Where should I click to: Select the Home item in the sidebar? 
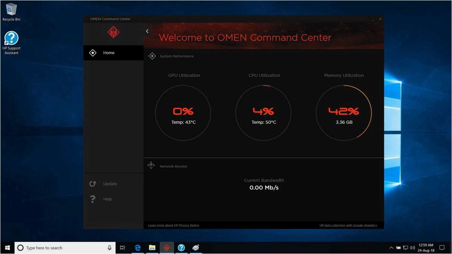(x=114, y=53)
